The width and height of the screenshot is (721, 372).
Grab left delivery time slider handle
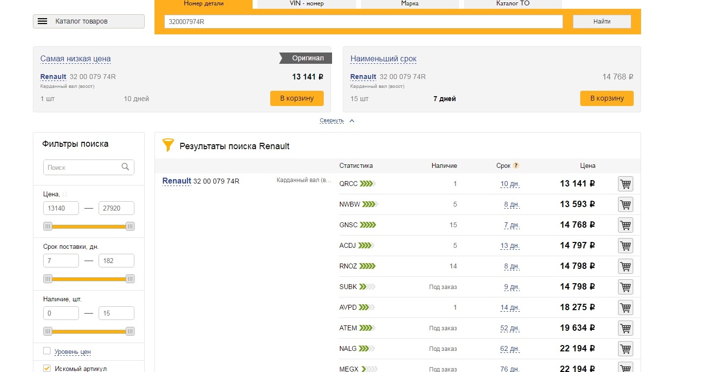pyautogui.click(x=48, y=279)
